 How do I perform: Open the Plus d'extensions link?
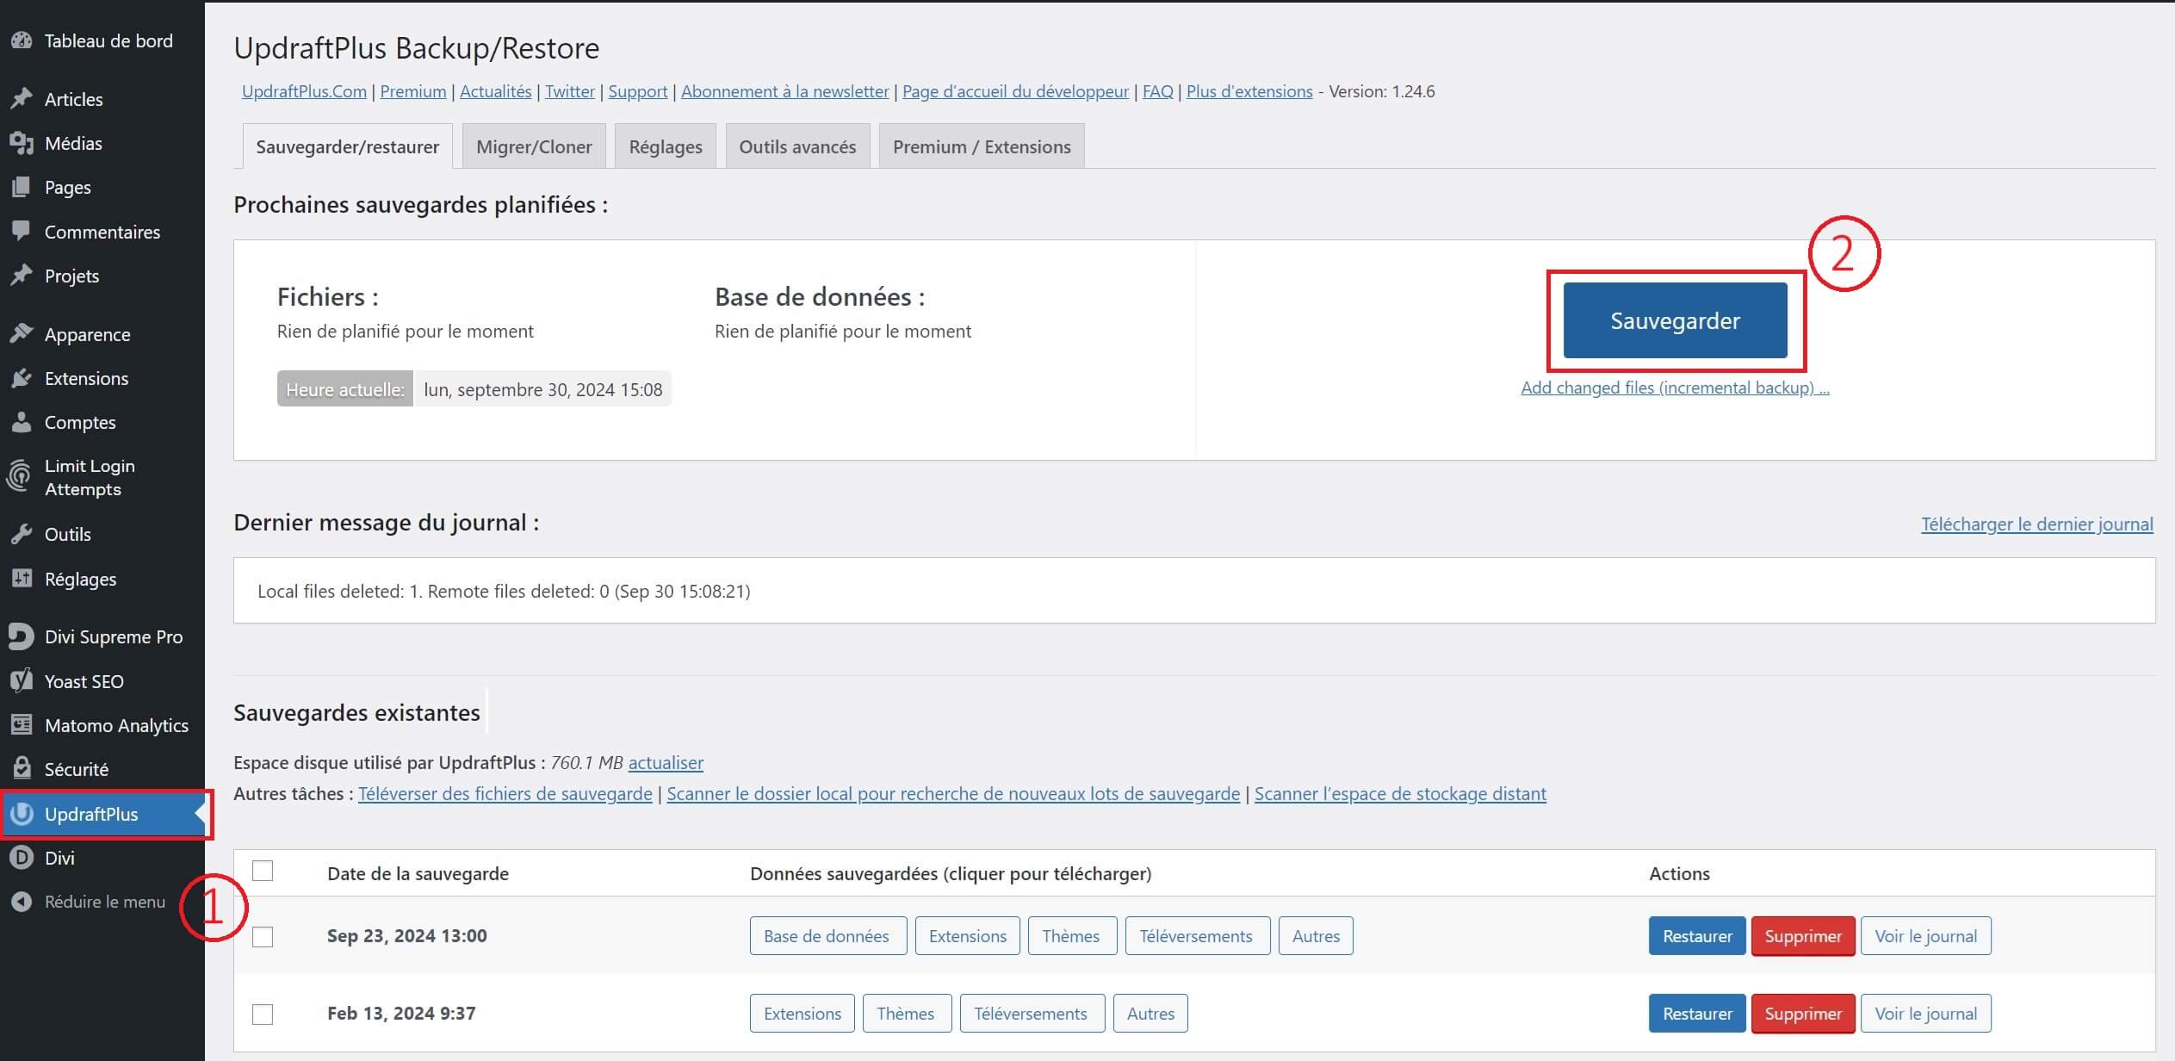[x=1249, y=91]
